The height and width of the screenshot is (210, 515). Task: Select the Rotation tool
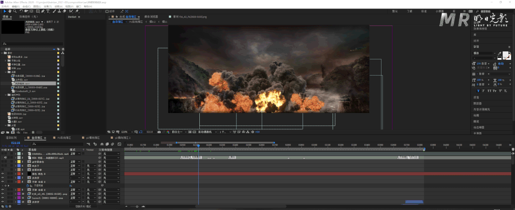(21, 11)
